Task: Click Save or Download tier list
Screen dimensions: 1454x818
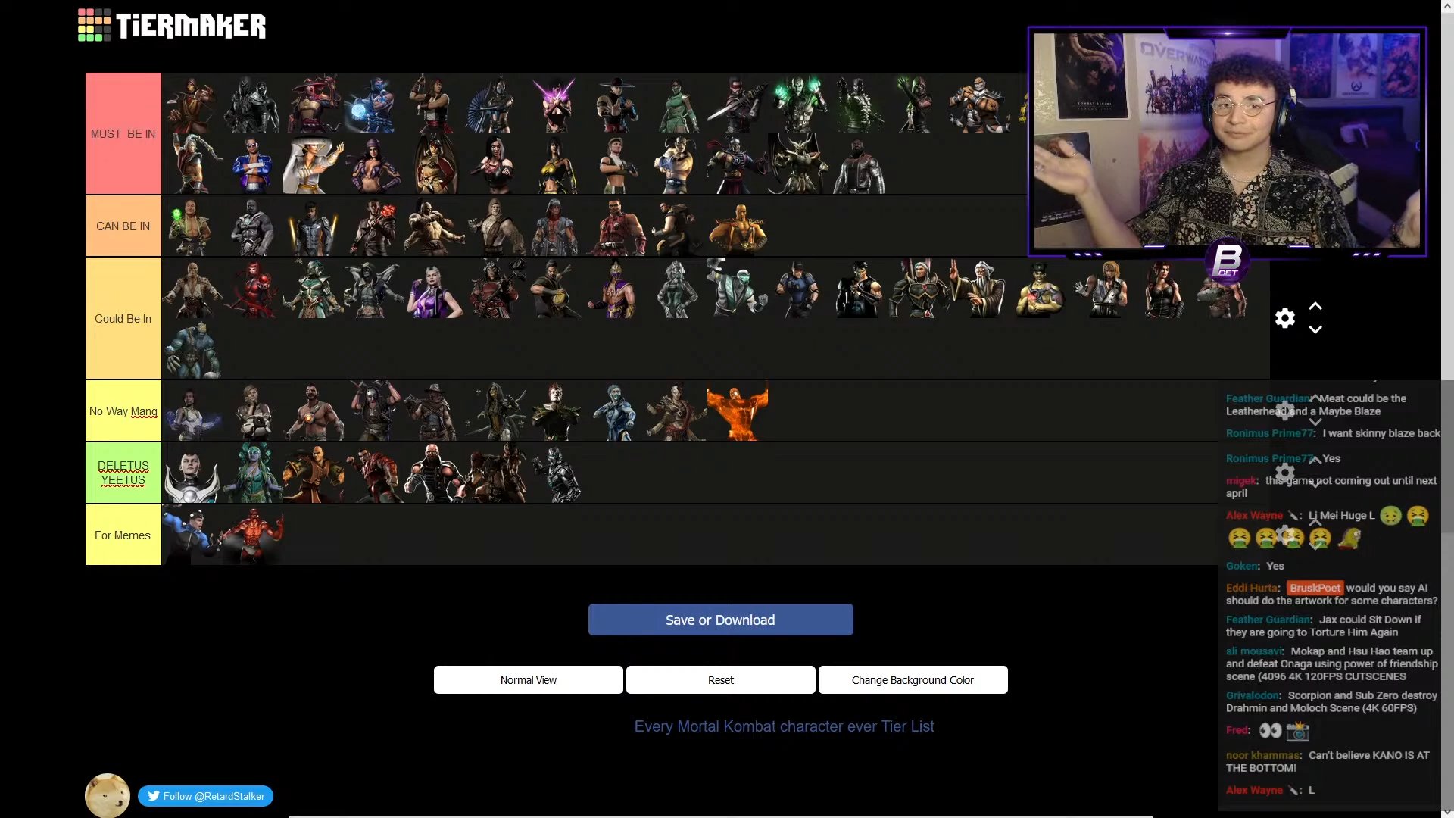Action: [720, 620]
